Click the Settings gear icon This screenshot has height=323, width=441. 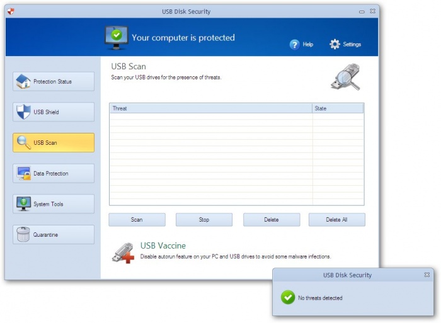(335, 44)
